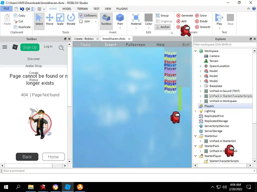The height and width of the screenshot is (192, 257).
Task: Select ServerScriptService in Explorer
Action: pyautogui.click(x=217, y=126)
